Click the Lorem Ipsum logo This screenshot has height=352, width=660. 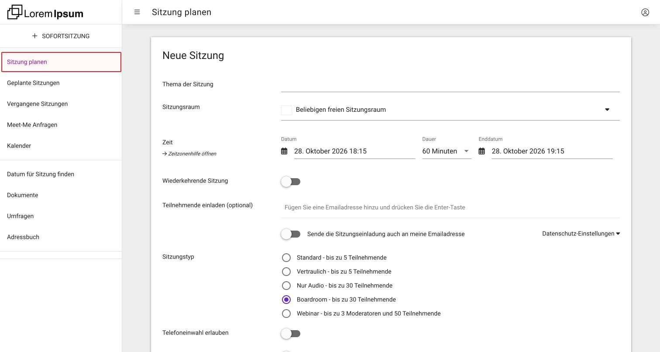[x=45, y=12]
